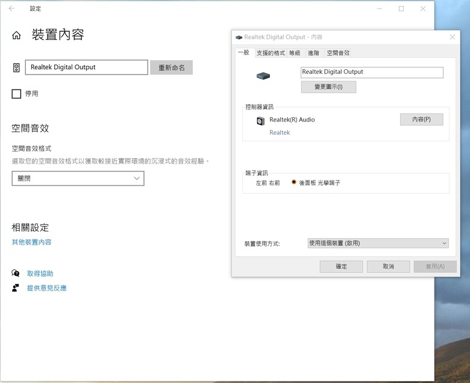
Task: Select the 空間音效 tab in dialog
Action: 338,53
